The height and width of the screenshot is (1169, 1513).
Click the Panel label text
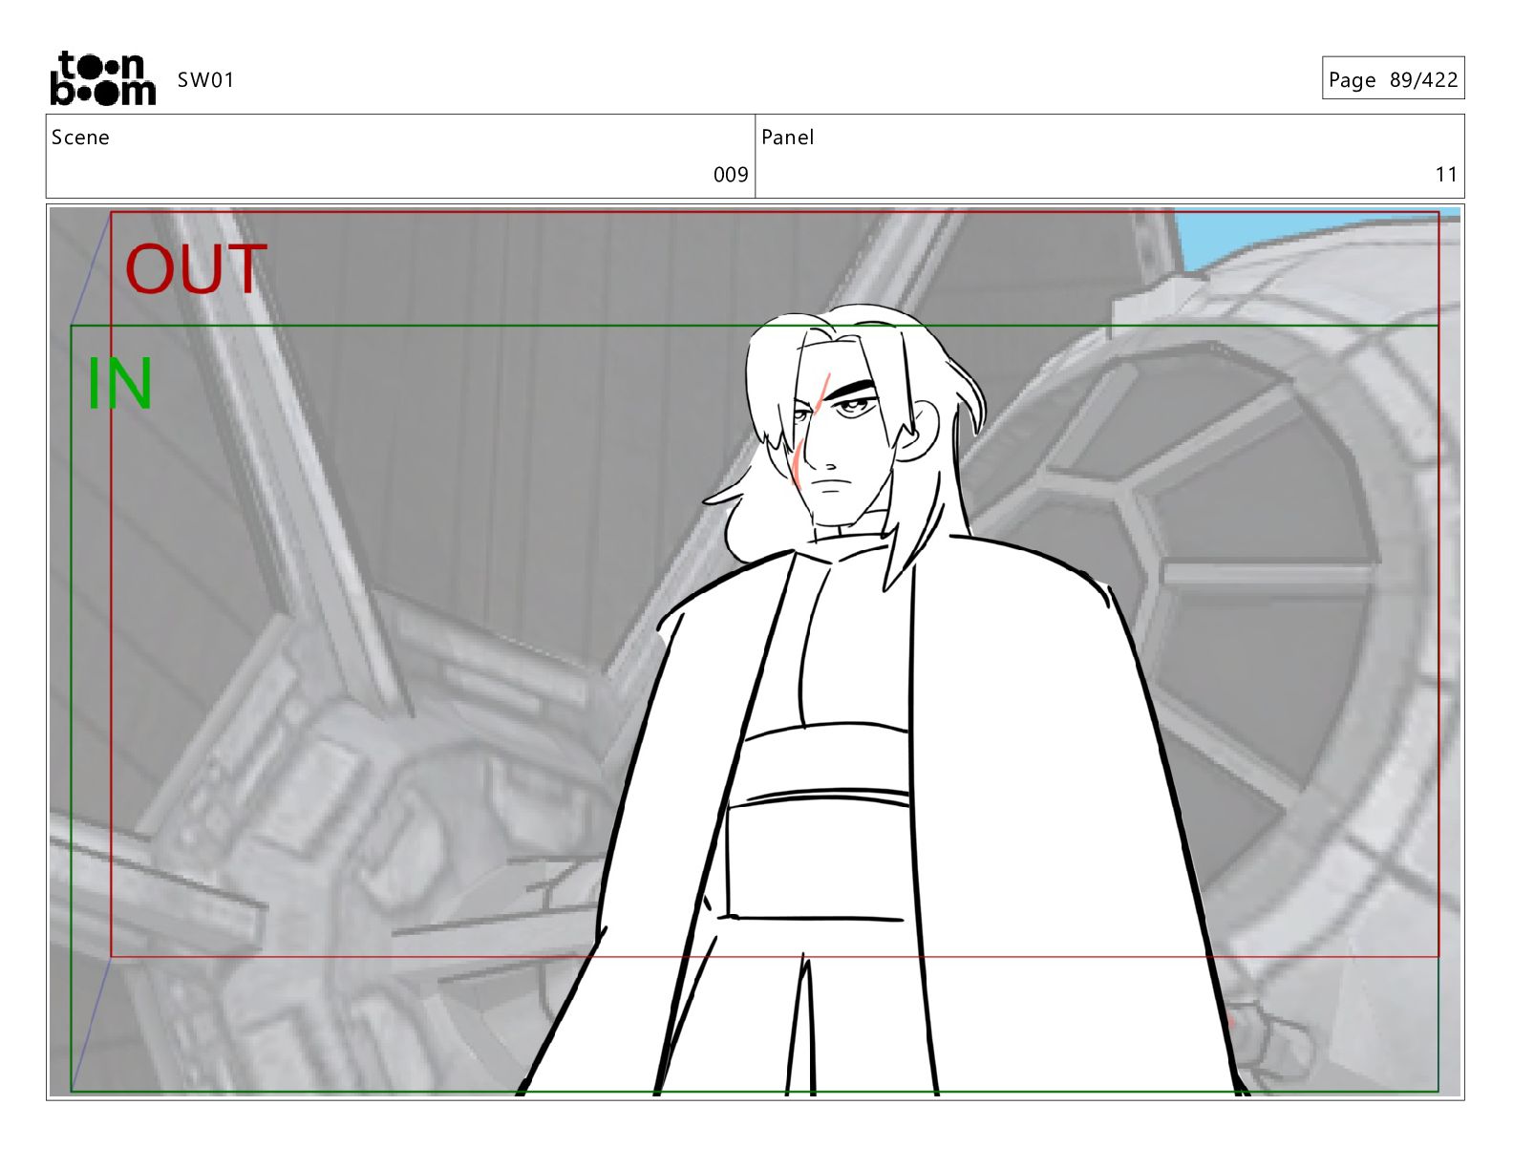[787, 138]
